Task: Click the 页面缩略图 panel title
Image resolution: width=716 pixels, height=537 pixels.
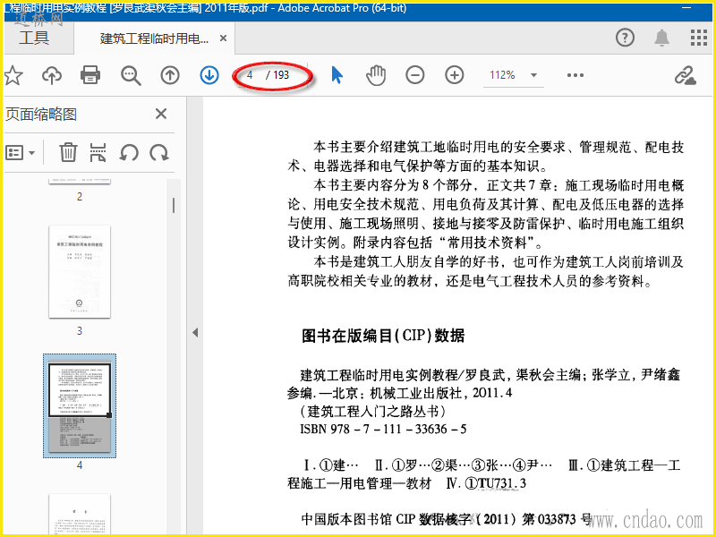Action: tap(41, 115)
